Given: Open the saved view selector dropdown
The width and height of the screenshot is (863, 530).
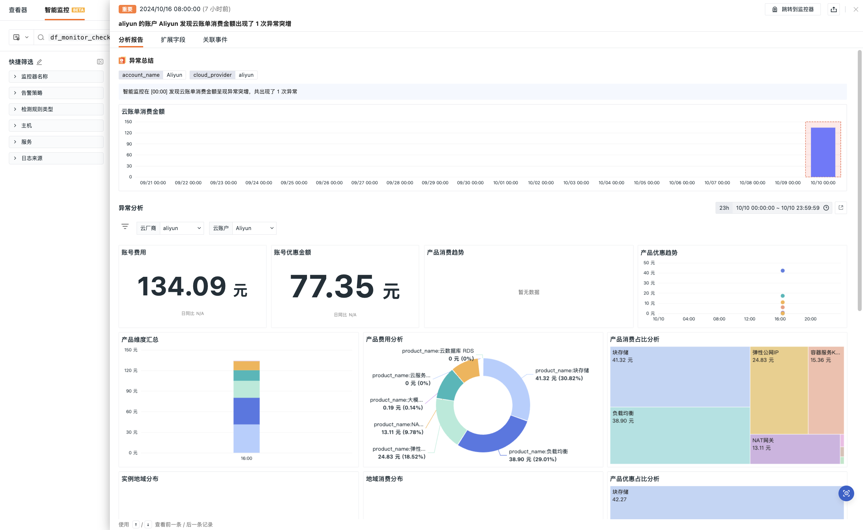Looking at the screenshot, I should pyautogui.click(x=21, y=38).
